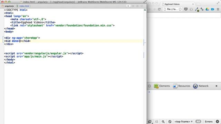Open the color picker eyedropper extension
Image resolution: width=221 pixels, height=124 pixels.
click(x=197, y=9)
